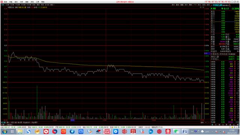
Task: Click the active red trading app taskbar icon
Action: point(107,131)
